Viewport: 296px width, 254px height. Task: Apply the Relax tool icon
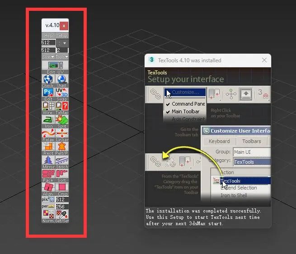(x=48, y=133)
